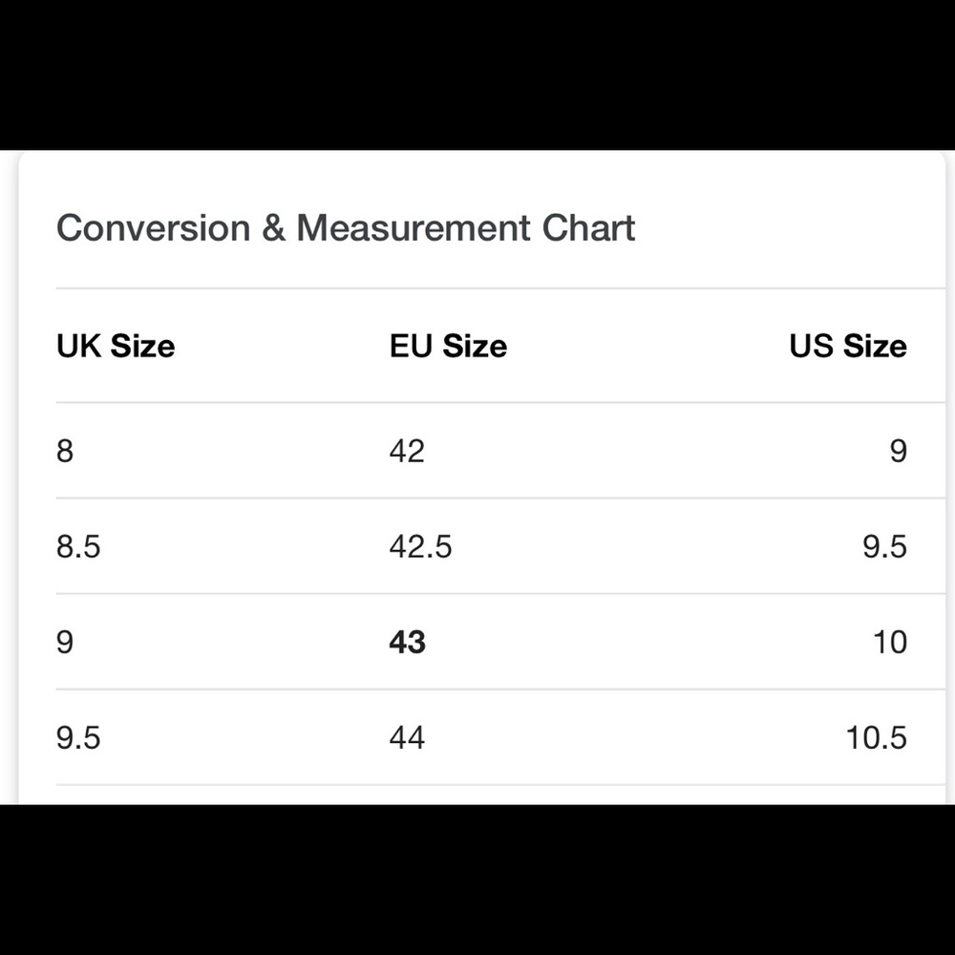
Task: Select the Conversion & Measurement Chart title
Action: 346,228
